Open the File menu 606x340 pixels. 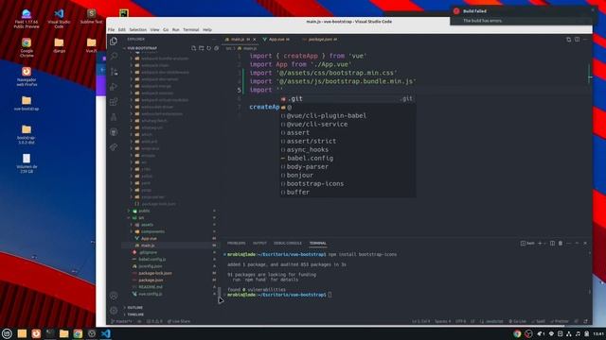[x=112, y=29]
